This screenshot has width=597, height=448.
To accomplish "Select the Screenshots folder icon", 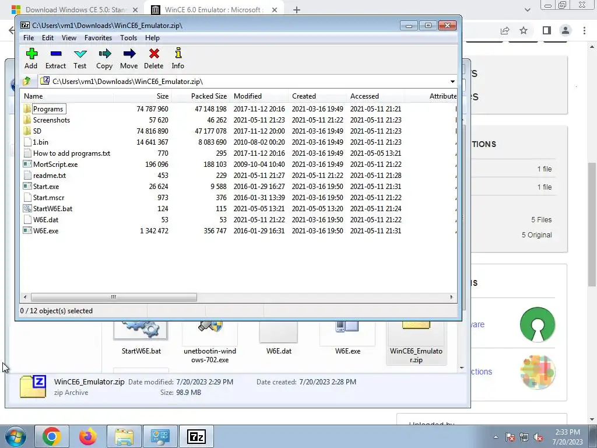I will [27, 120].
